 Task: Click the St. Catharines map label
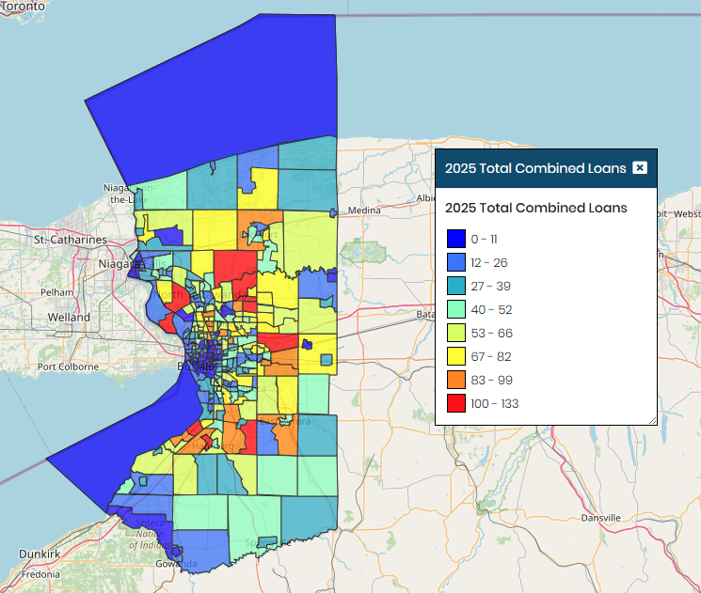tap(71, 240)
